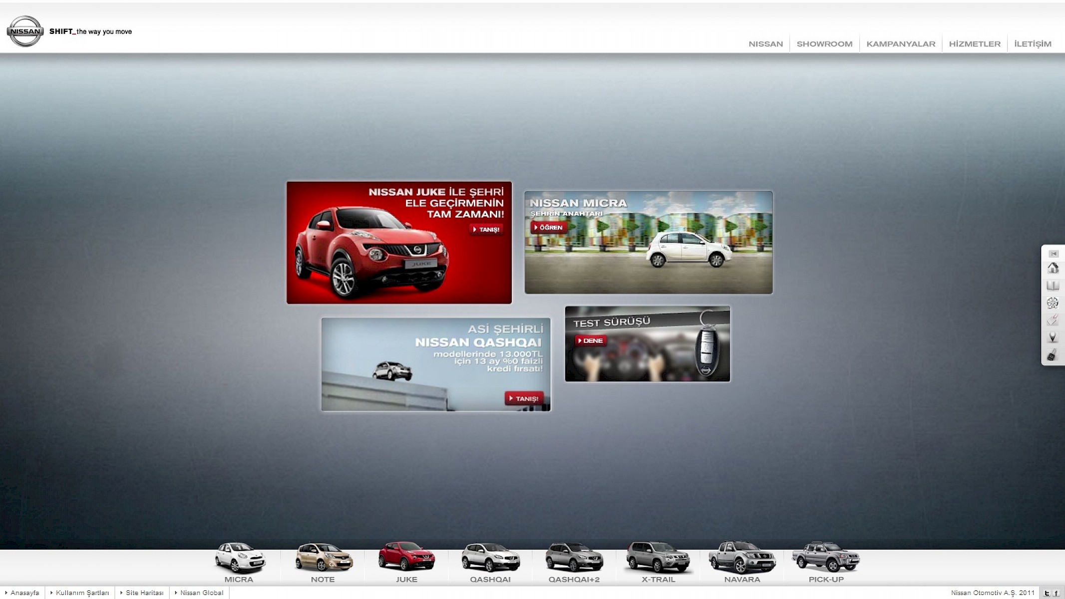Collapse the side panel with arrow button
Viewport: 1065px width, 599px height.
tap(1054, 254)
